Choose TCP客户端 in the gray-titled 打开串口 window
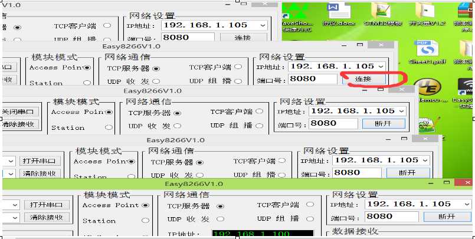475x239 pixels. pyautogui.click(x=282, y=161)
